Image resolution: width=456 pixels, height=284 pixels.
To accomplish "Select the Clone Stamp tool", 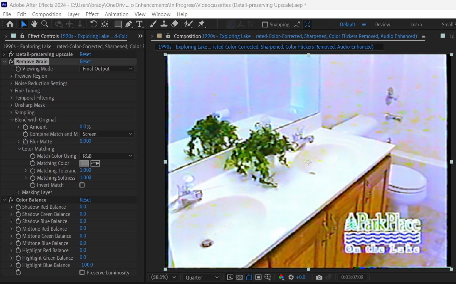I will (164, 24).
